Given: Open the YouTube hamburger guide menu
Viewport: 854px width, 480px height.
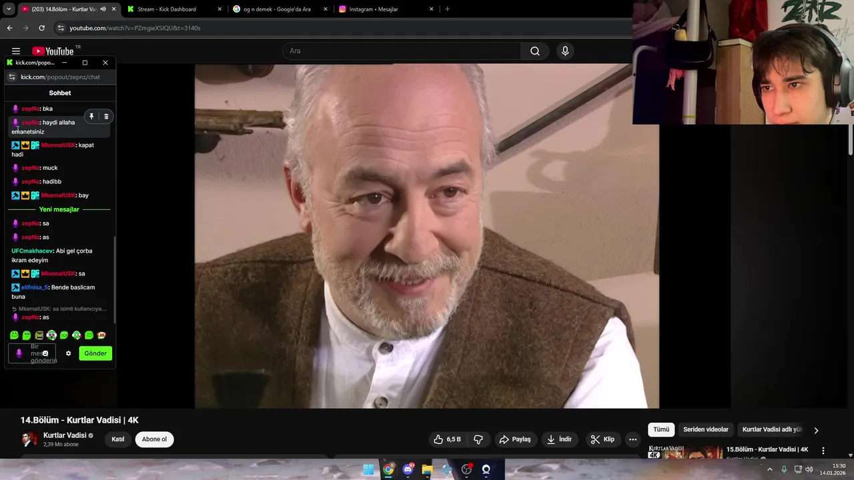Looking at the screenshot, I should [16, 51].
